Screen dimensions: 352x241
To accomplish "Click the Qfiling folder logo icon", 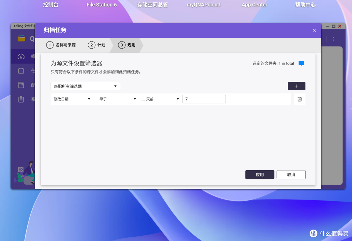I will click(x=21, y=38).
